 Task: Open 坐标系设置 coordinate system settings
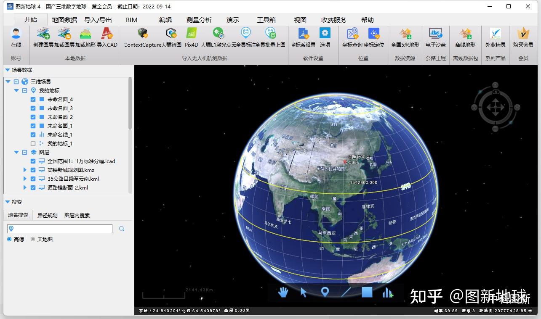(303, 33)
